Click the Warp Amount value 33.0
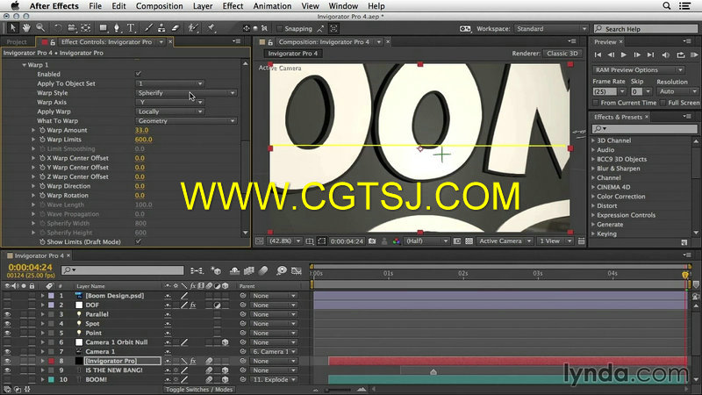Screen dimensions: 702x395 (x=141, y=130)
